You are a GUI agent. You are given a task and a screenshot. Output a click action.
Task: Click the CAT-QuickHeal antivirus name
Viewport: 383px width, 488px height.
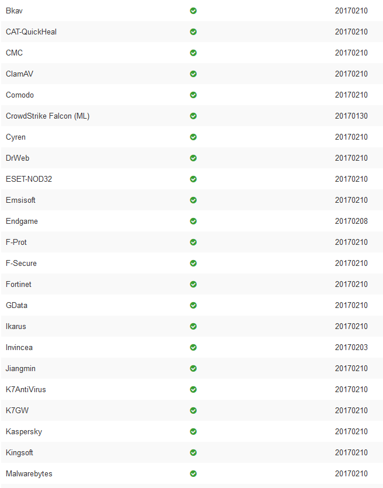point(31,32)
